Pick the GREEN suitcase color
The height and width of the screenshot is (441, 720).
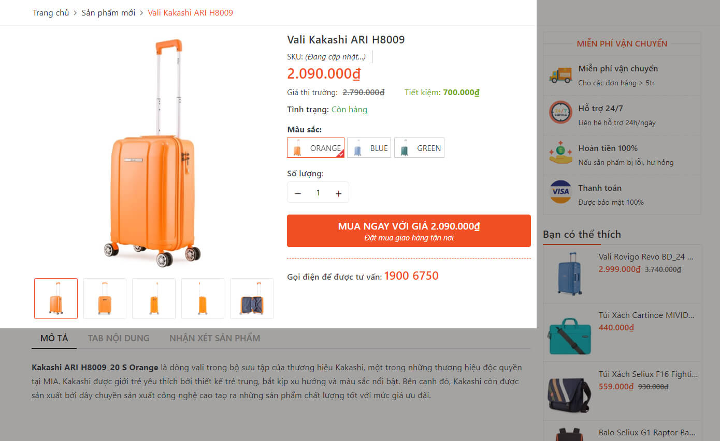tap(419, 148)
